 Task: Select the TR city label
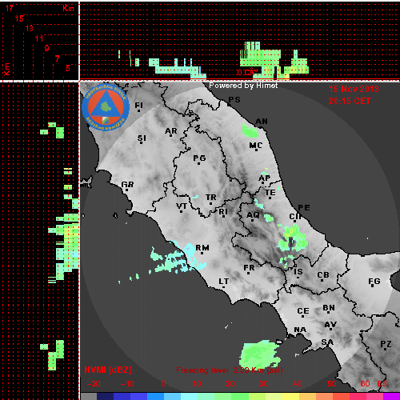click(211, 198)
